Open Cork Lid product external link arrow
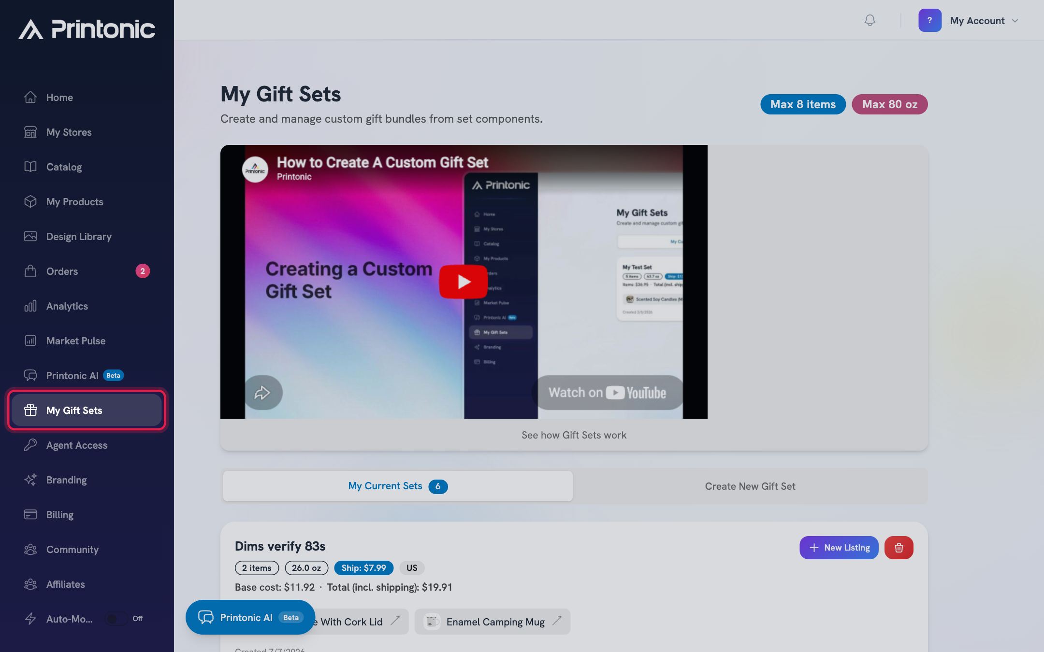1044x652 pixels. tap(395, 621)
